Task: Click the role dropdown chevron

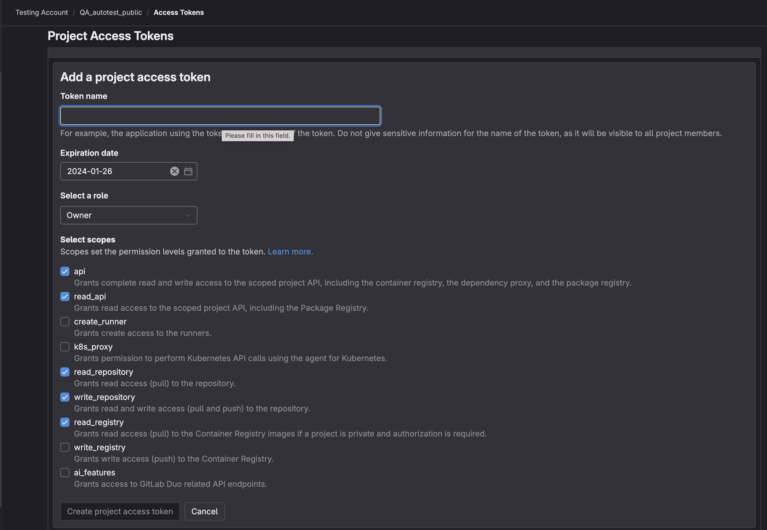Action: point(188,215)
